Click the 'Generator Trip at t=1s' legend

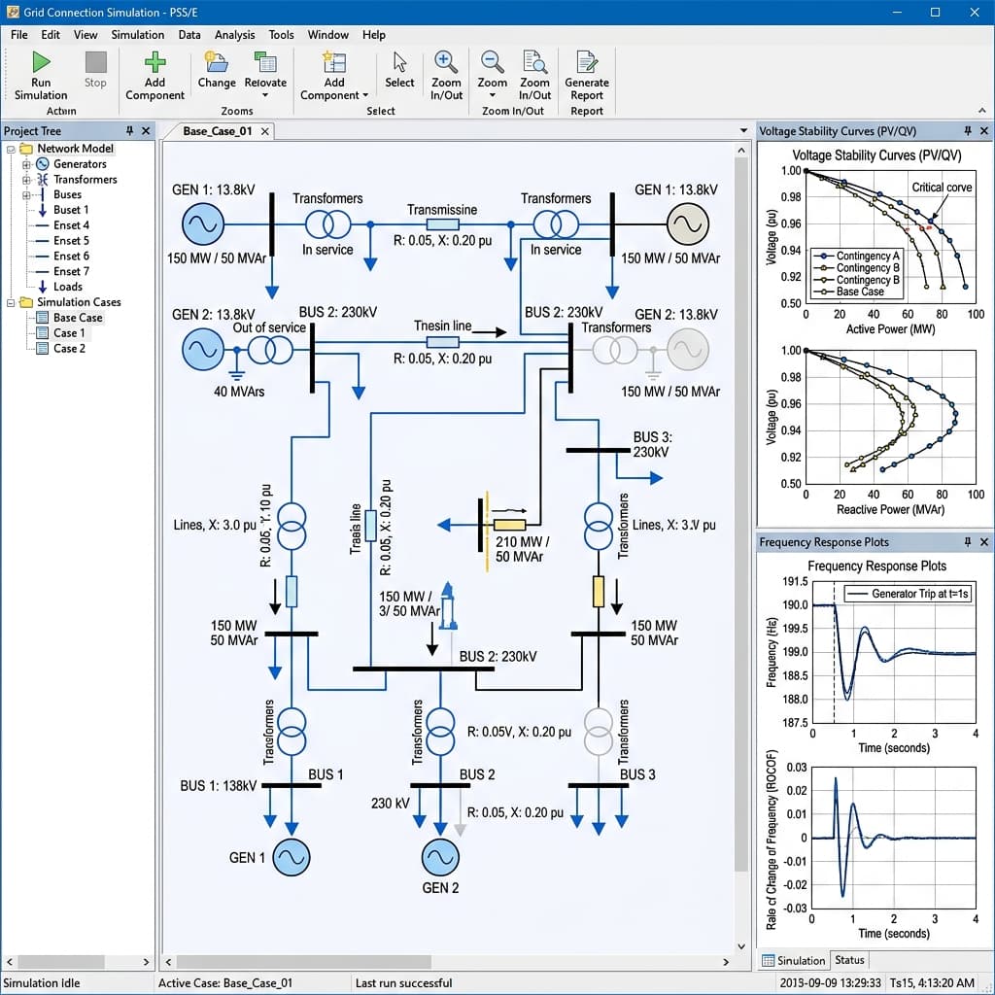[908, 594]
